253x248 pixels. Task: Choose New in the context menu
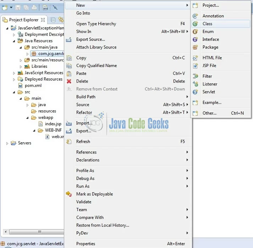click(127, 5)
